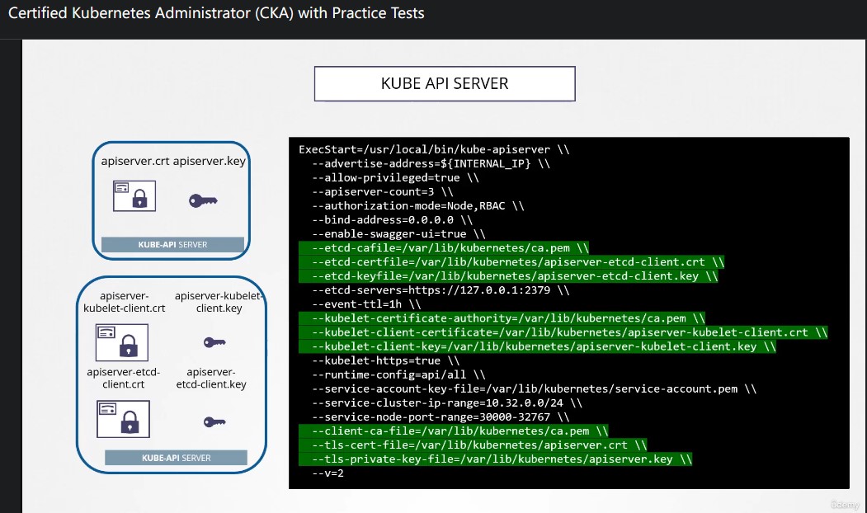Click the apiserver.crt certificate icon

click(x=134, y=195)
